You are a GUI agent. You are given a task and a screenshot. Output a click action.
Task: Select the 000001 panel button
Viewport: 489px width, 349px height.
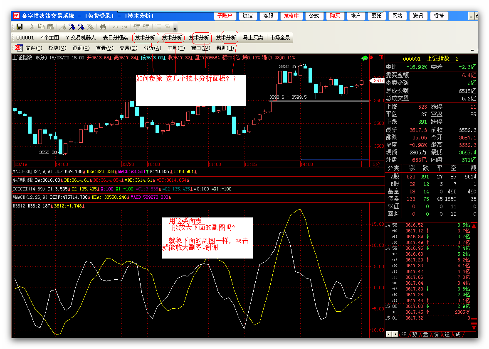tap(25, 38)
